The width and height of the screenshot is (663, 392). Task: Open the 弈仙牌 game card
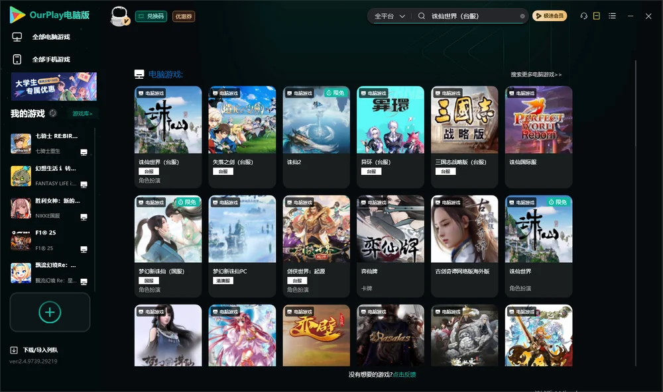tap(391, 246)
